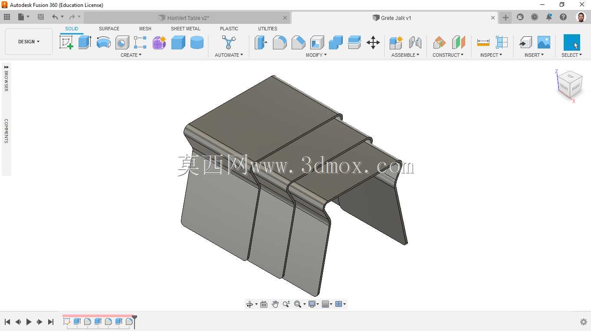Select the Create Sketch tool
The image size is (591, 331).
[66, 42]
